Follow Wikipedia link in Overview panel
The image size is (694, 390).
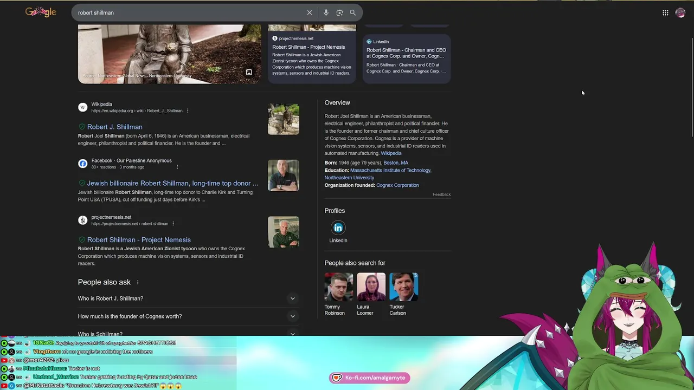tap(391, 153)
